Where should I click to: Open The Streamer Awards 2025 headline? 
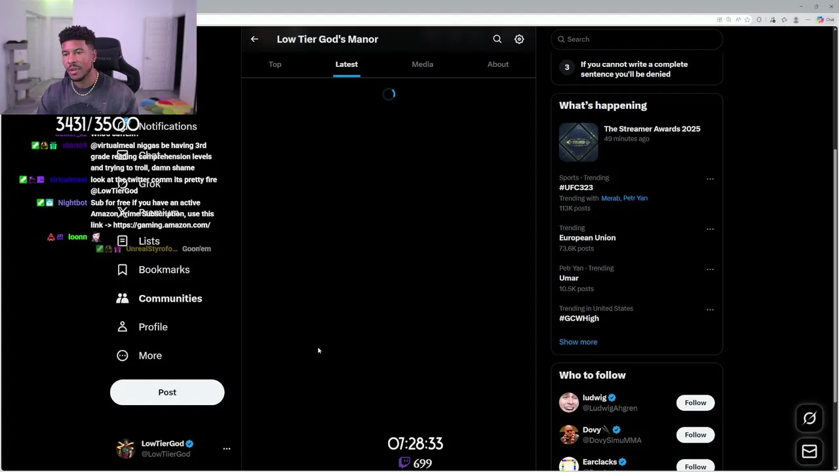point(652,129)
